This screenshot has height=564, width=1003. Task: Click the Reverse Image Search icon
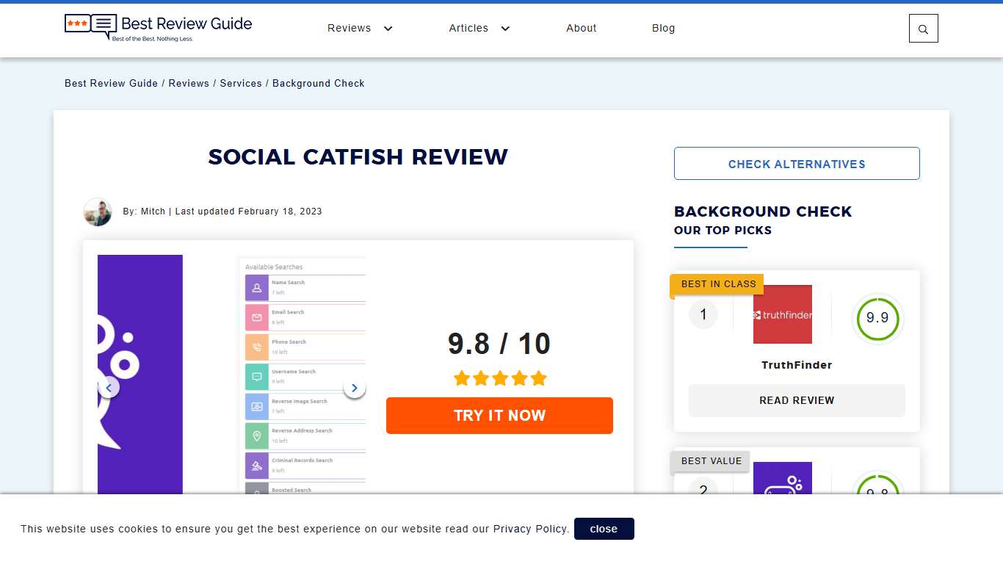257,406
